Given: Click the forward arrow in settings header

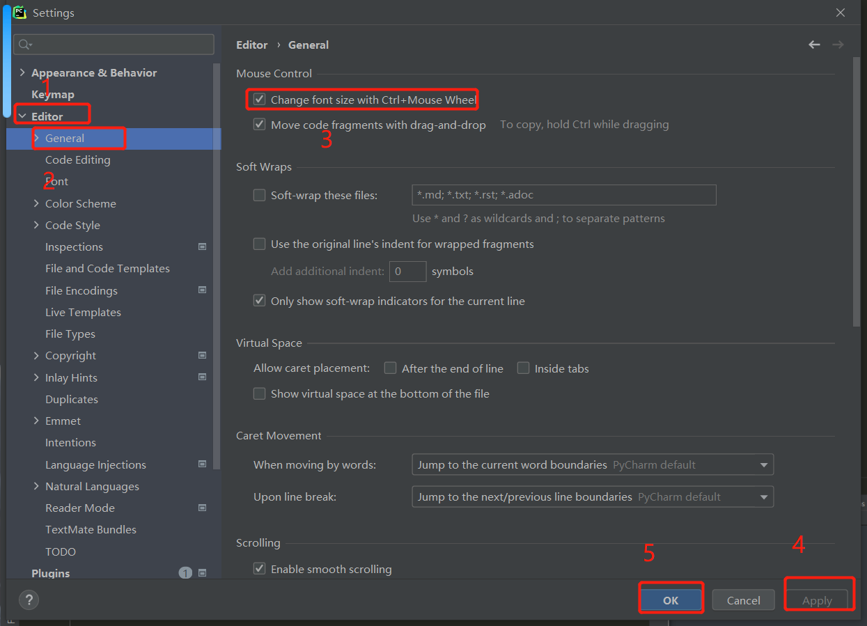Looking at the screenshot, I should point(838,45).
